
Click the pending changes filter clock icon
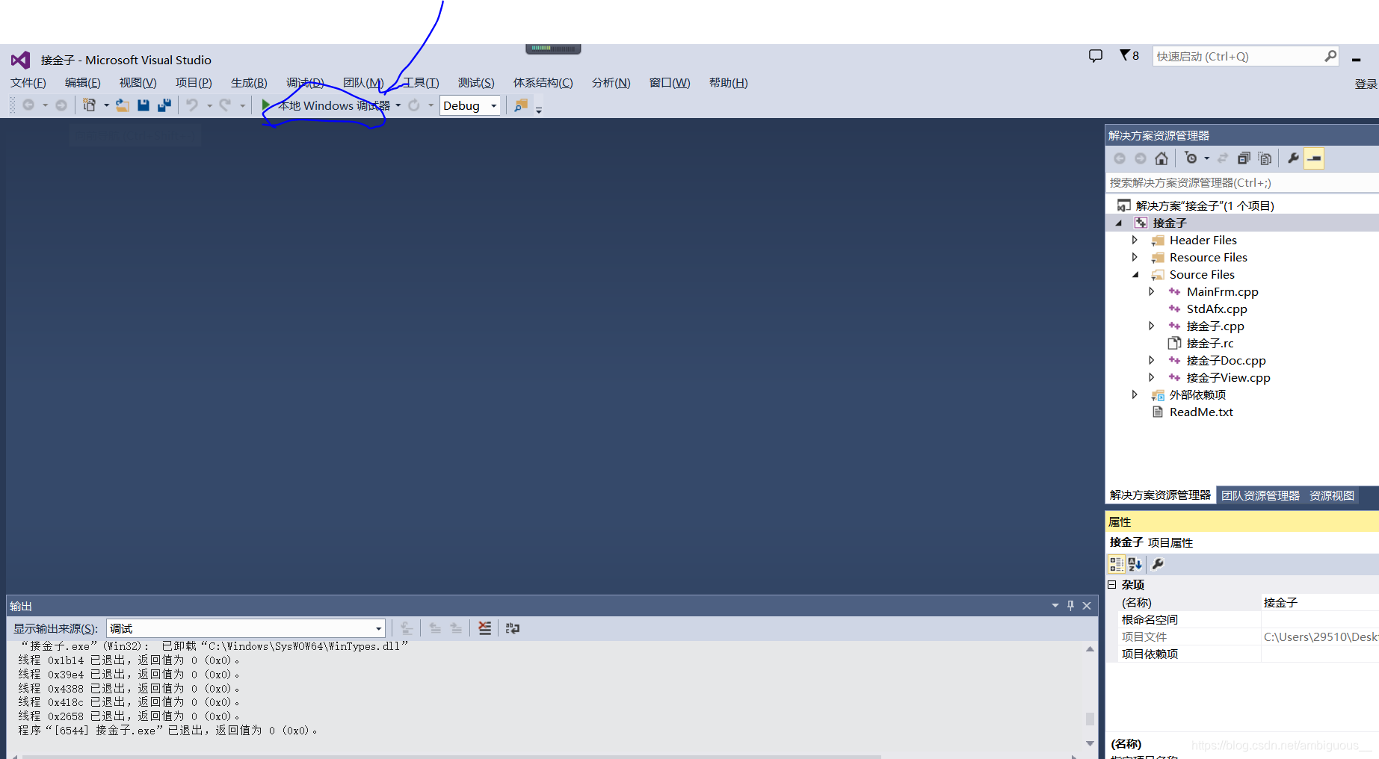click(1191, 158)
